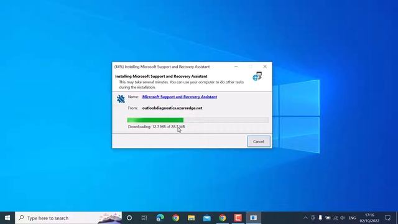Open Cortana from the taskbar circle icon
398x224 pixels.
pos(129,218)
